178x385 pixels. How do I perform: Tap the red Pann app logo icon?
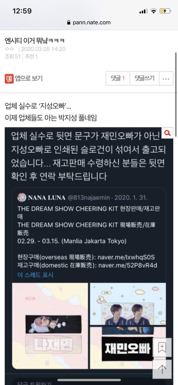coord(9,79)
